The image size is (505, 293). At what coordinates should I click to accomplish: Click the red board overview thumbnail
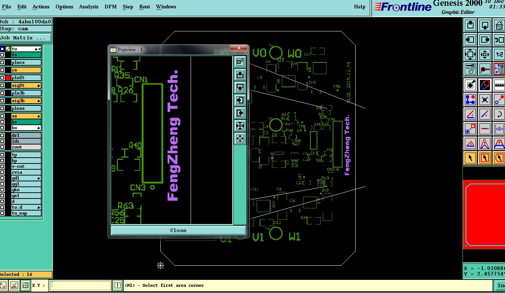(x=484, y=214)
